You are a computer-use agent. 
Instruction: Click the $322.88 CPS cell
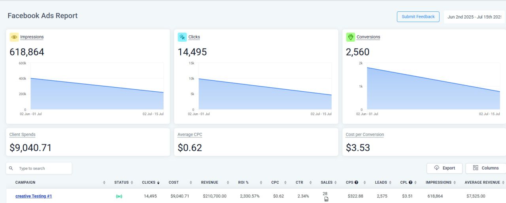(355, 196)
